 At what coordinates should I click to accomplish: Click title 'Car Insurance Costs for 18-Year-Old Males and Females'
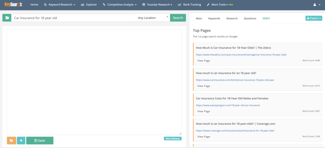tap(232, 98)
